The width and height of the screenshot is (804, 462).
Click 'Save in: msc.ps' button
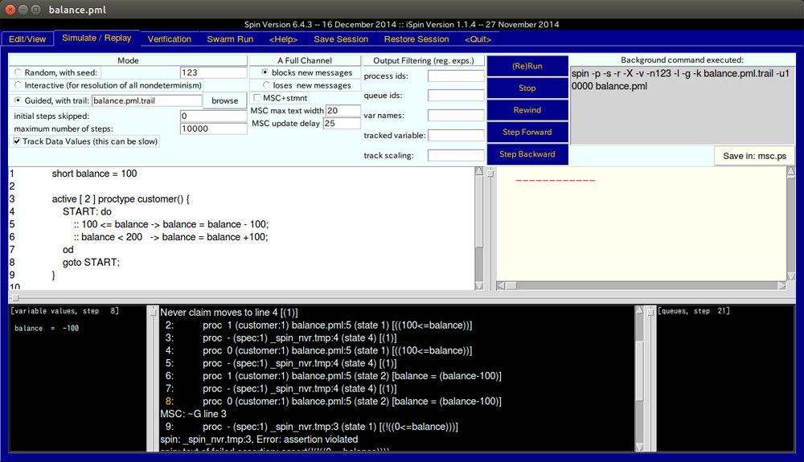[754, 156]
